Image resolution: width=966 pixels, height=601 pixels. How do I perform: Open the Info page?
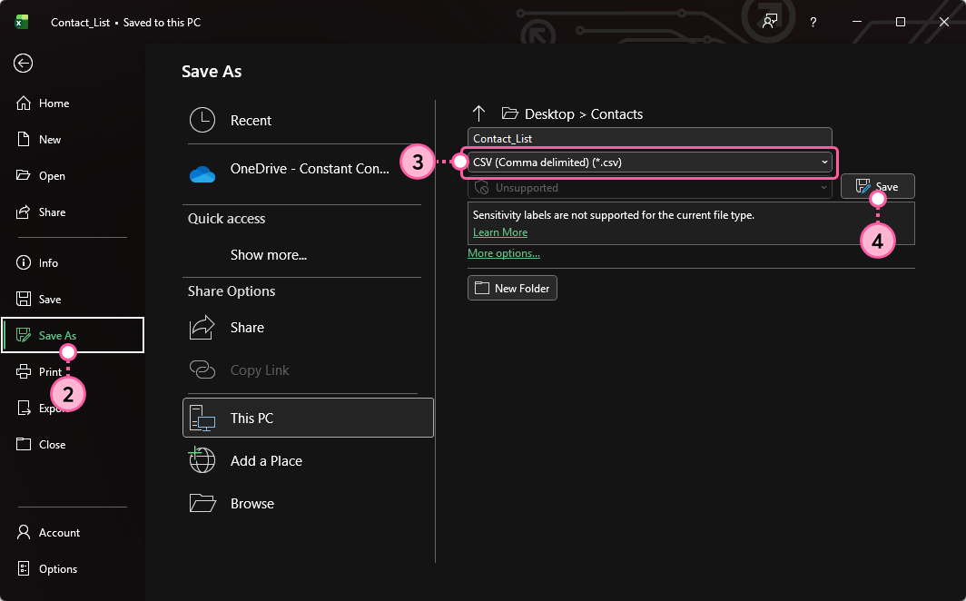coord(48,262)
